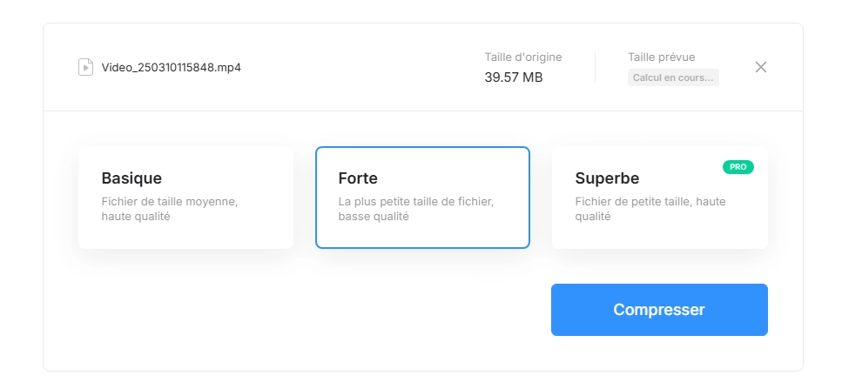Click the Forte heading text
Viewport: 842px width, 389px height.
tap(358, 178)
